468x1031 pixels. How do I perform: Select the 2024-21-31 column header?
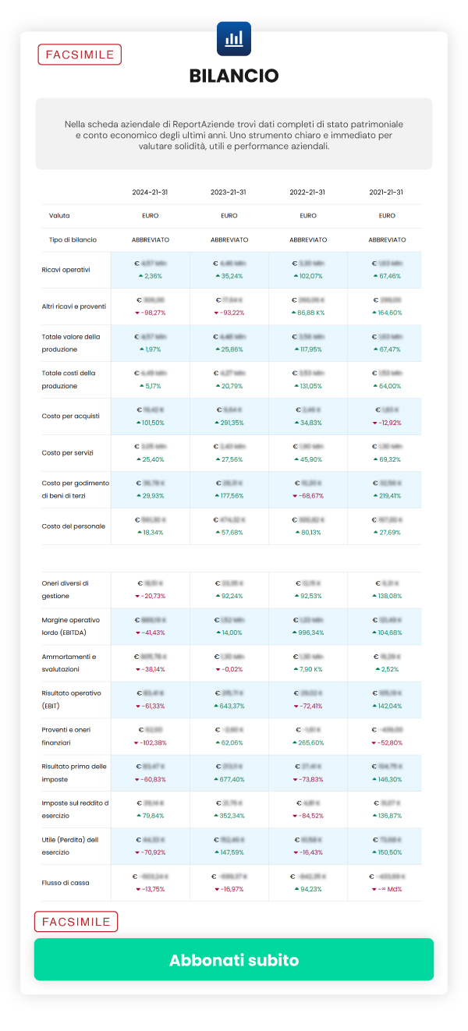click(x=150, y=192)
